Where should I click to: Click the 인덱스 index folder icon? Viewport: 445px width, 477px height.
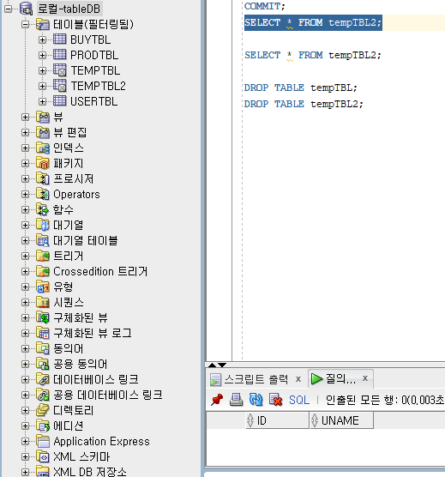[43, 148]
